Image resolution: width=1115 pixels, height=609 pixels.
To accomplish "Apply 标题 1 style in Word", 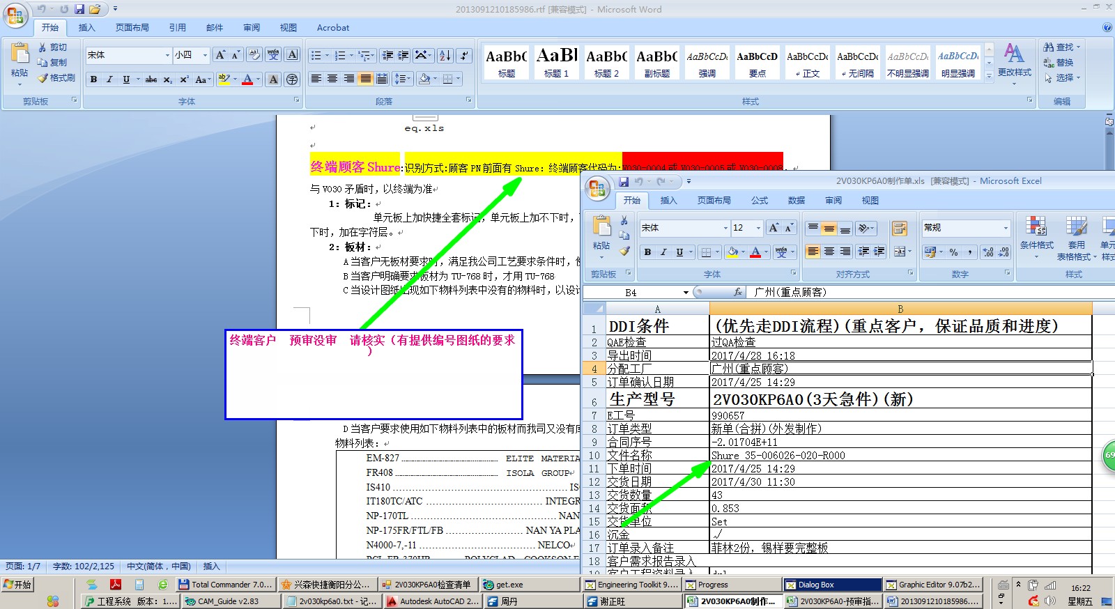I will (x=556, y=63).
